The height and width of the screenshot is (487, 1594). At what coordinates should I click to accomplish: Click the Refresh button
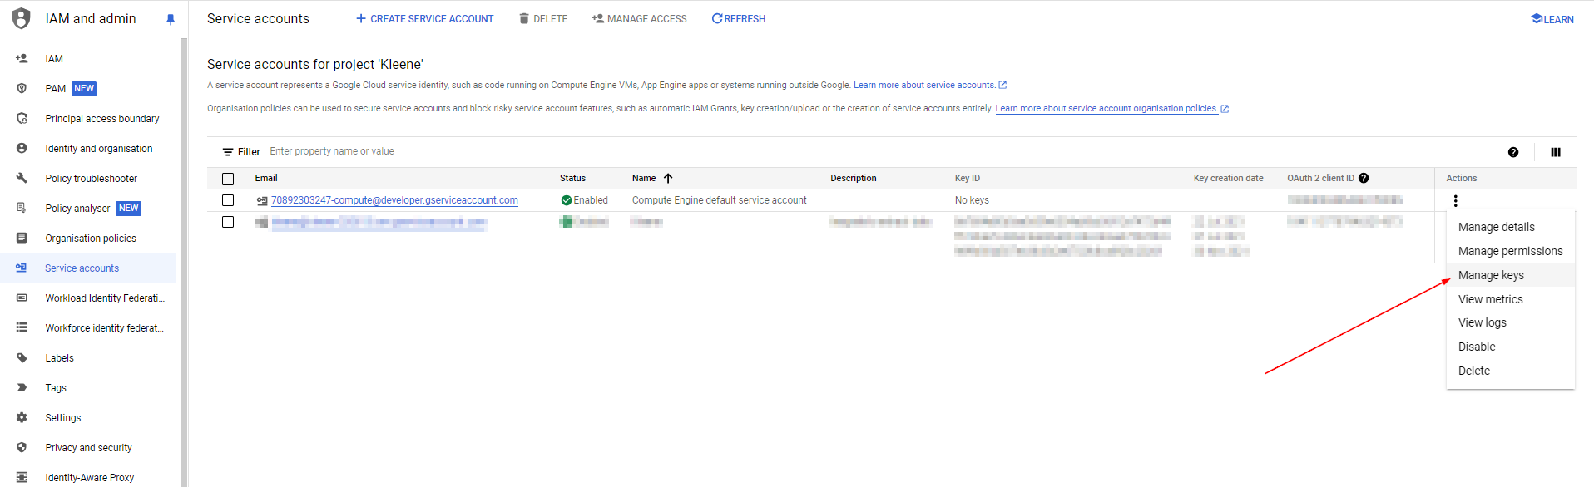(x=738, y=19)
